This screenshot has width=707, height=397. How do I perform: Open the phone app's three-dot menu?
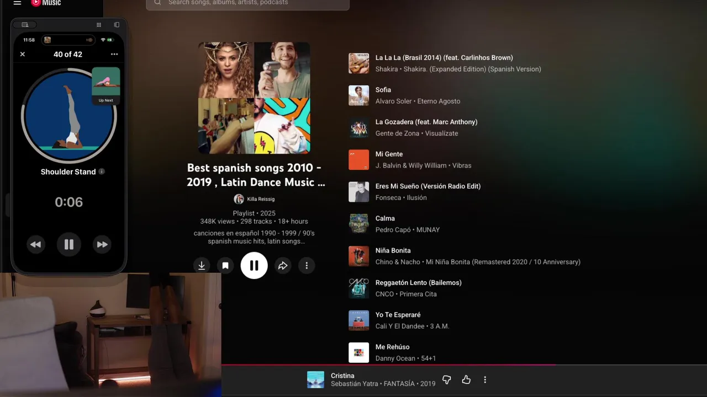coord(114,54)
